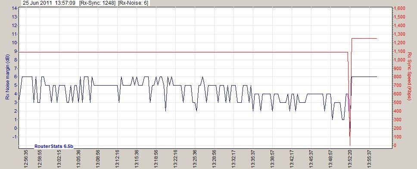
Task: Click the -1 value on the dB axis
Action: tap(15, 137)
